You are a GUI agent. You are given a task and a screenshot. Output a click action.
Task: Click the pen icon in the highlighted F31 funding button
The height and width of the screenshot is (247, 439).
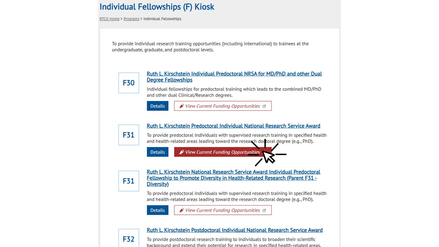[181, 152]
